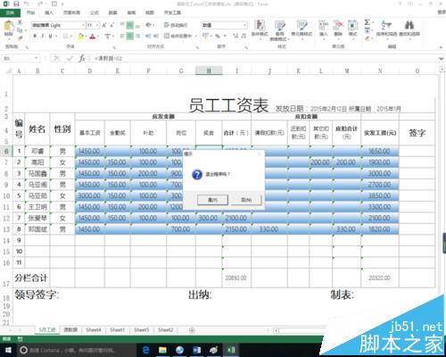
Task: Open the number format dropdown
Action: coord(245,25)
